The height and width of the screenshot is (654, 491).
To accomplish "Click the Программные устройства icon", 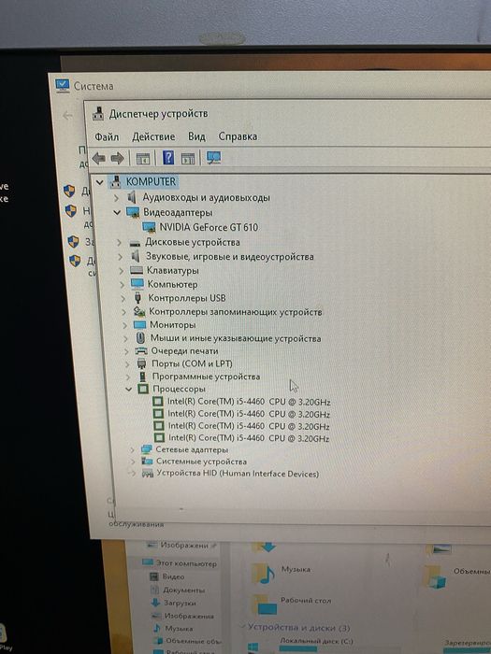I will point(143,377).
